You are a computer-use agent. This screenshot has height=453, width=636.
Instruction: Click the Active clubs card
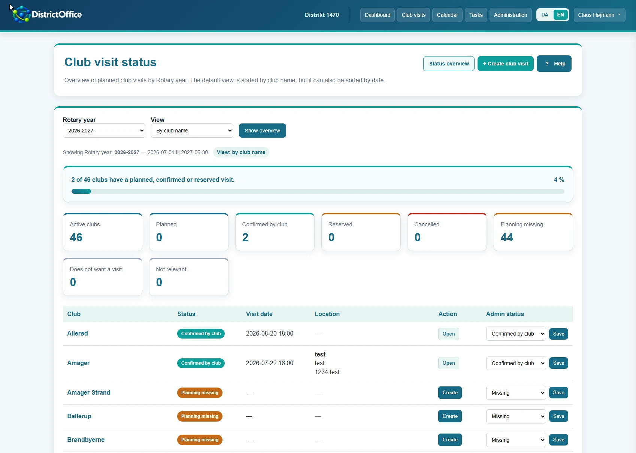point(103,232)
